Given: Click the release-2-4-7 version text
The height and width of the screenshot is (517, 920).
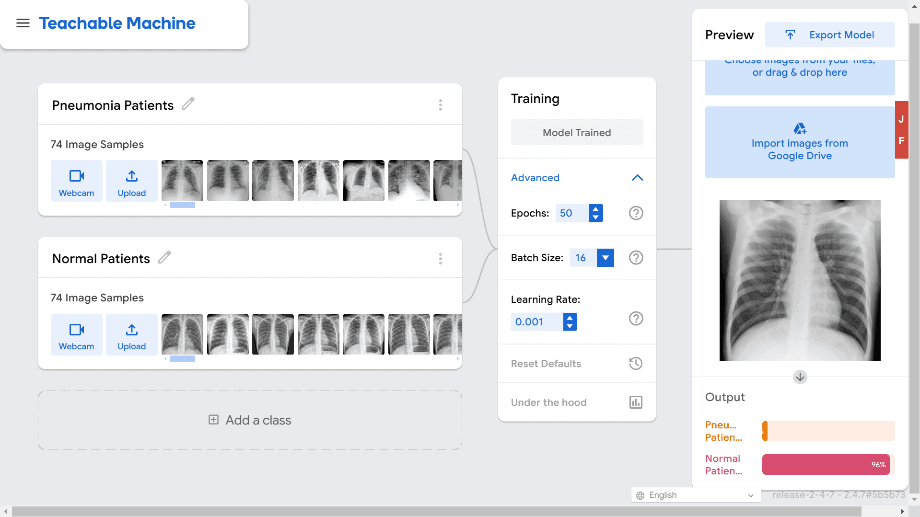Looking at the screenshot, I should pos(838,494).
